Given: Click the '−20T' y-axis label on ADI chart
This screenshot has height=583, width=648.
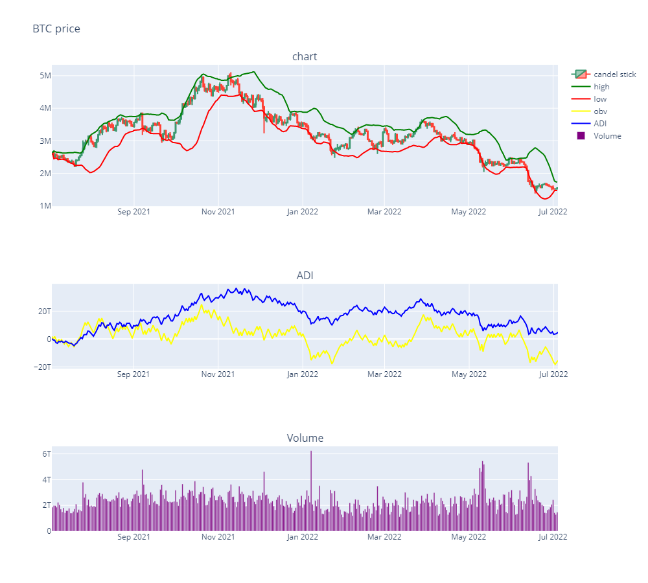Looking at the screenshot, I should [x=41, y=367].
